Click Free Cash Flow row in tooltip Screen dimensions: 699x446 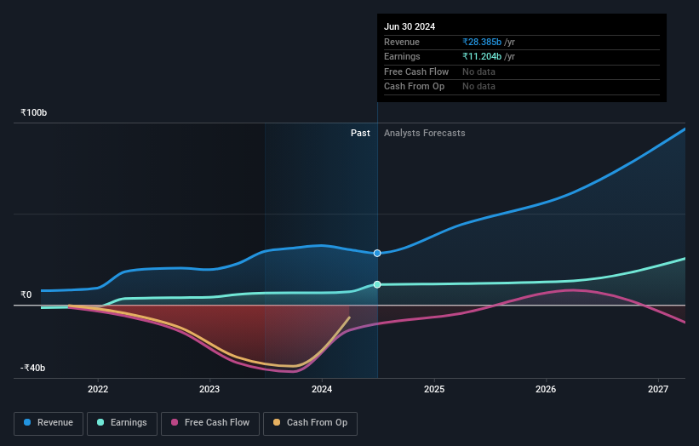pos(522,71)
